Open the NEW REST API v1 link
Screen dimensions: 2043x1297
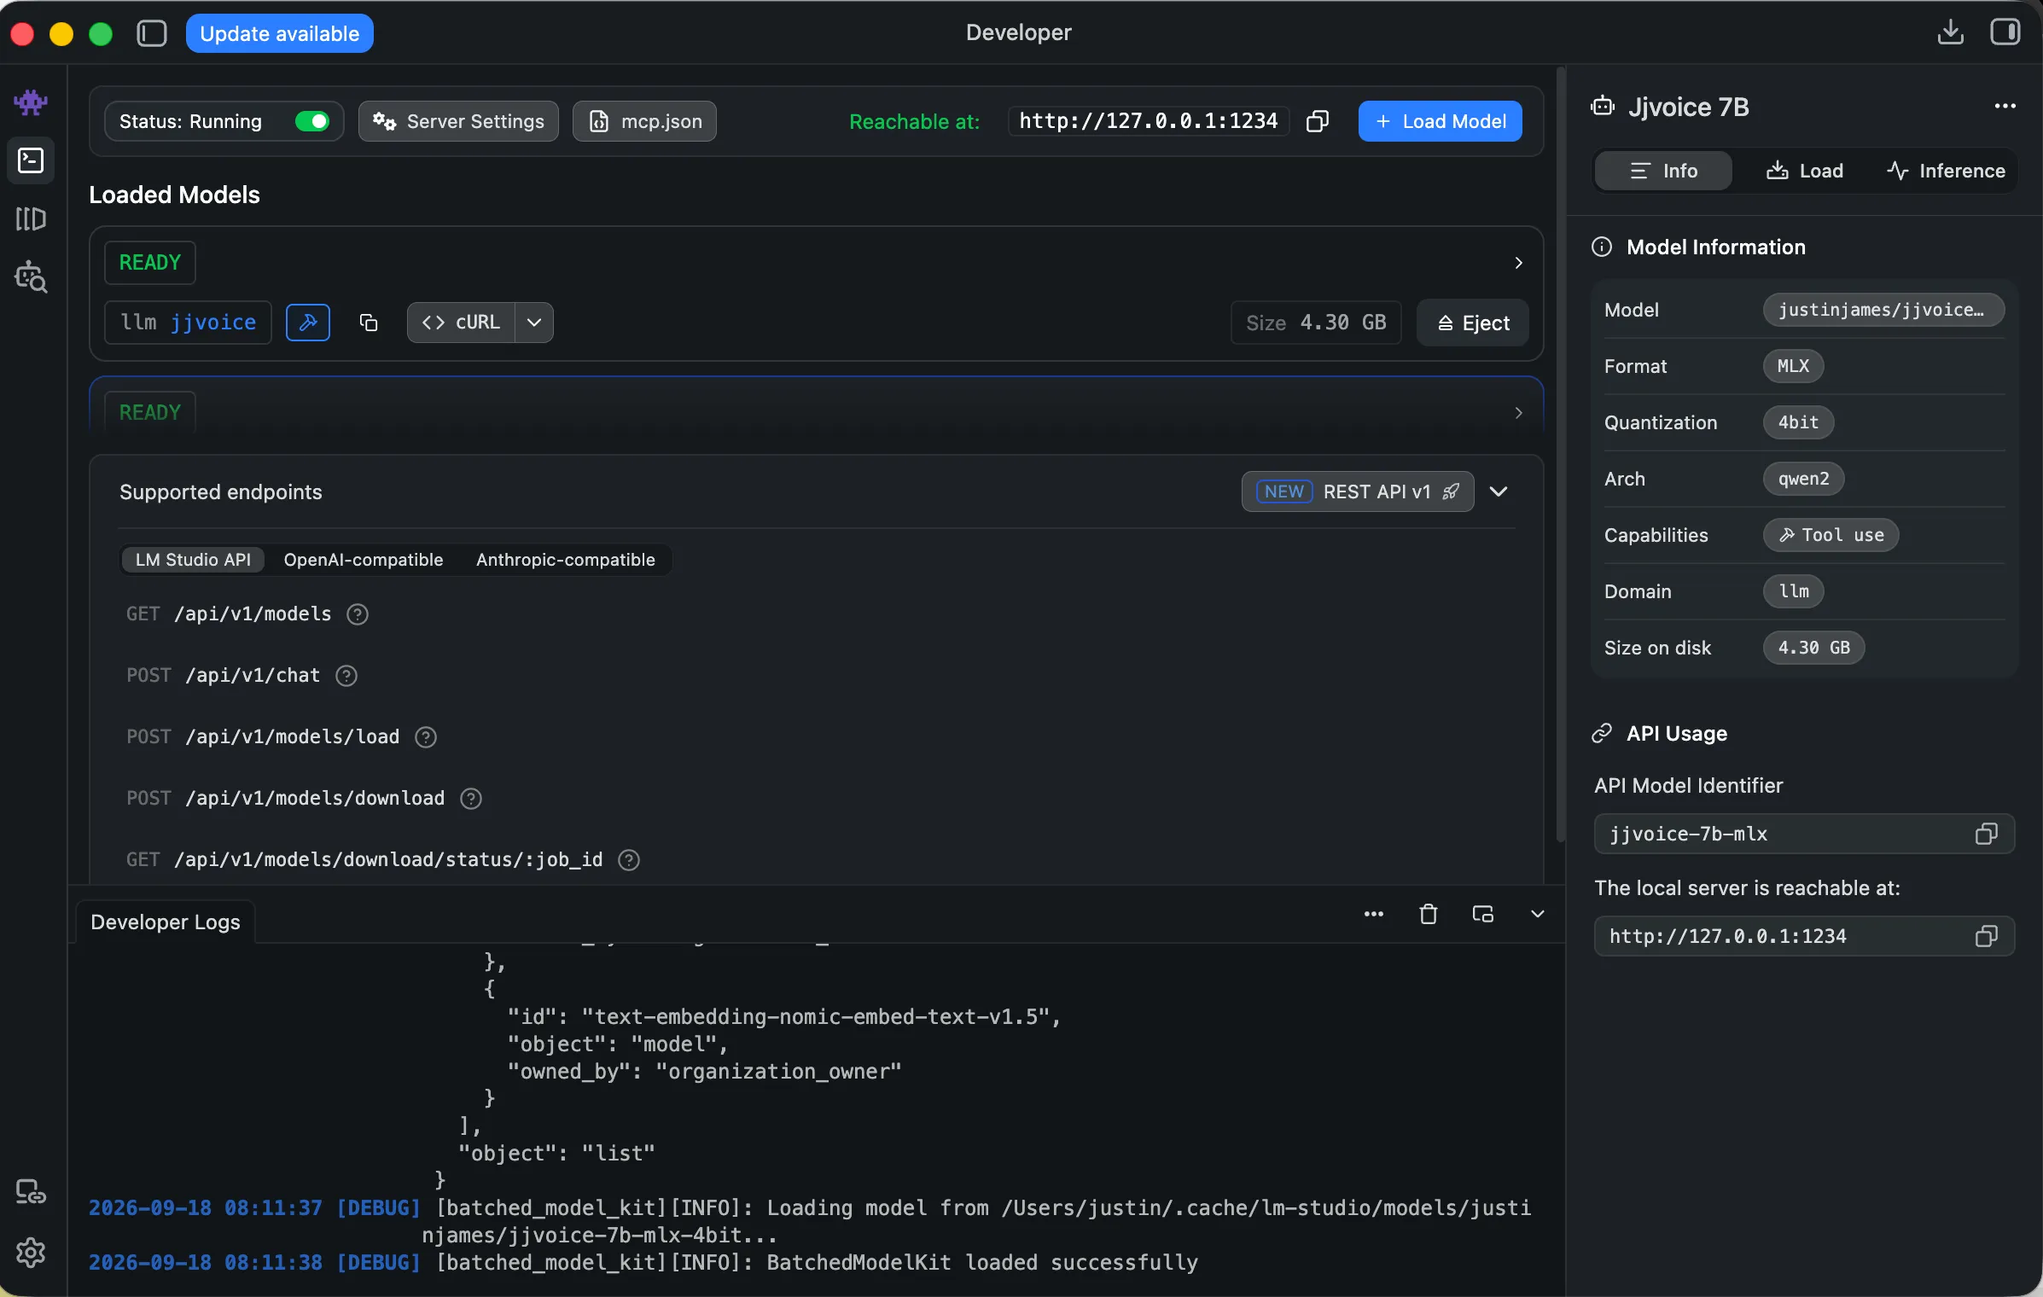[x=1357, y=491]
